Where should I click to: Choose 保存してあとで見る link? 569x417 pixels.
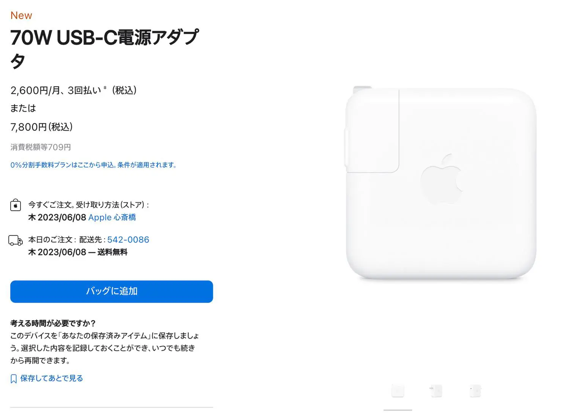[x=52, y=378]
